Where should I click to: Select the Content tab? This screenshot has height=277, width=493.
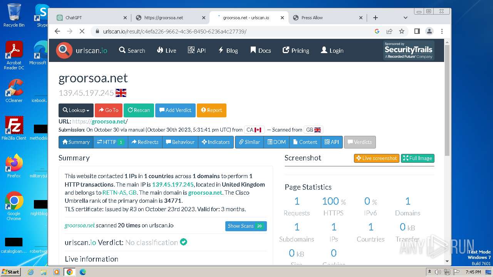pyautogui.click(x=305, y=142)
